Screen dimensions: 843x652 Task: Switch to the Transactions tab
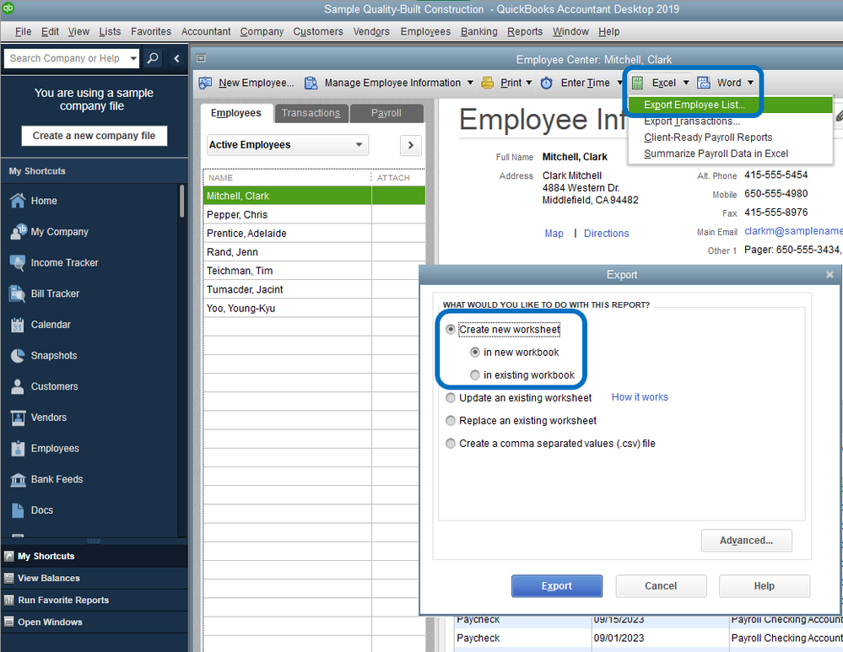[311, 113]
